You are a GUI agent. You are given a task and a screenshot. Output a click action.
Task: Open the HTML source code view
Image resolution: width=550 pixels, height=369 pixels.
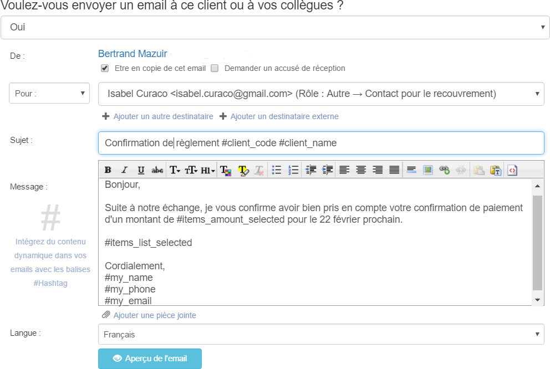[x=512, y=170]
